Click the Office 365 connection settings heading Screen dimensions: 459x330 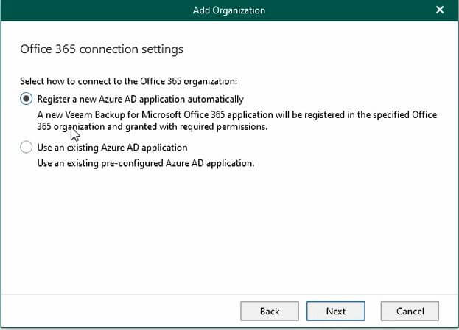pyautogui.click(x=101, y=49)
